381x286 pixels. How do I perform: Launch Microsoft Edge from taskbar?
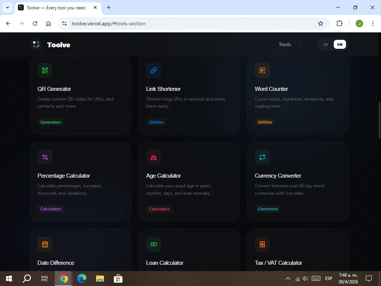tap(81, 279)
